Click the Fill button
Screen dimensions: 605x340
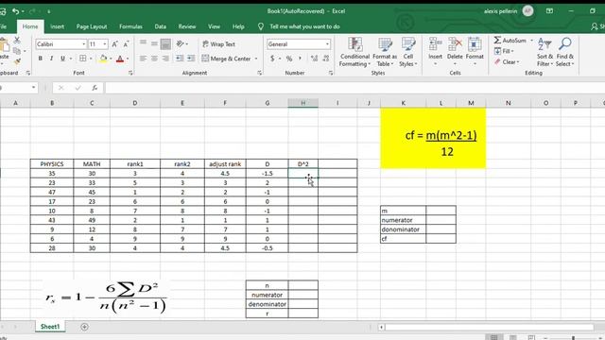(x=504, y=51)
